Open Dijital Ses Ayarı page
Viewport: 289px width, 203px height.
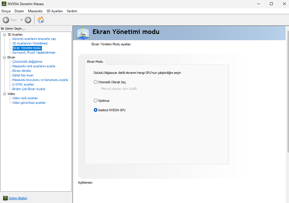click(23, 75)
